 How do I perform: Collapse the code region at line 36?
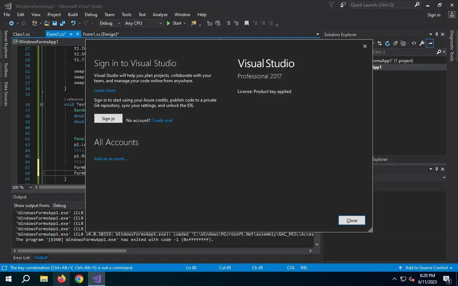click(42, 105)
